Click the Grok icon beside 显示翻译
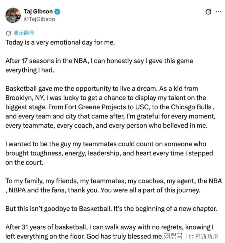The width and height of the screenshot is (225, 243). click(8, 33)
